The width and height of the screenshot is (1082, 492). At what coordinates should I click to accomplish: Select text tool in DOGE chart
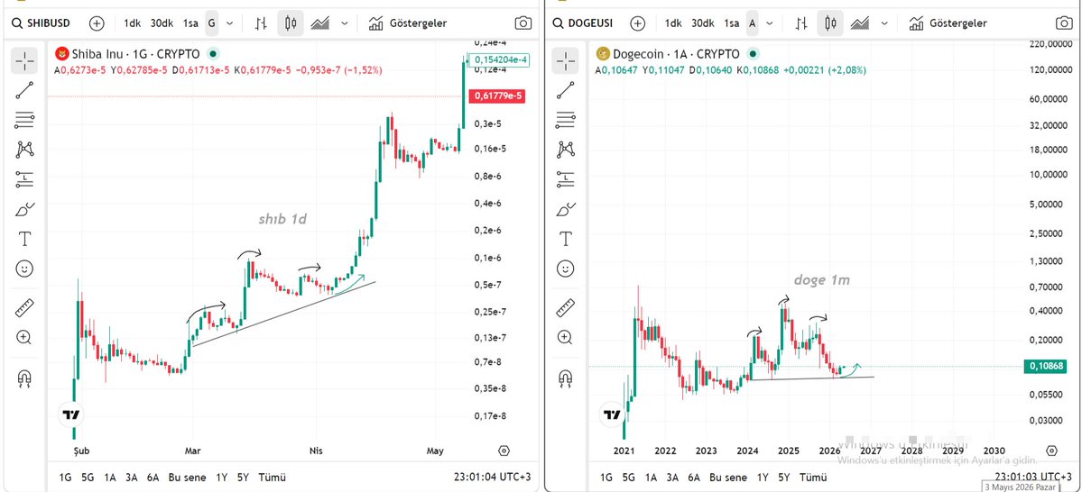(x=566, y=239)
